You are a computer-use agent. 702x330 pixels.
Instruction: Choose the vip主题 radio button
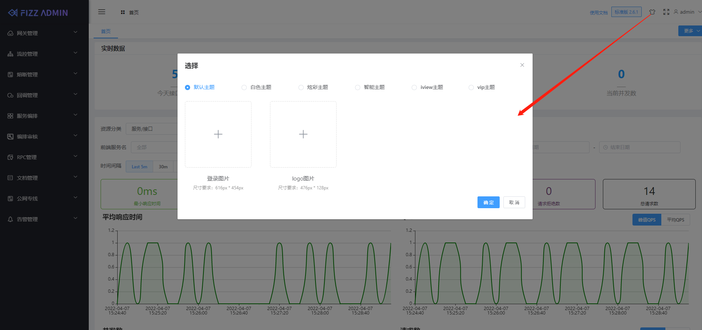(x=471, y=87)
